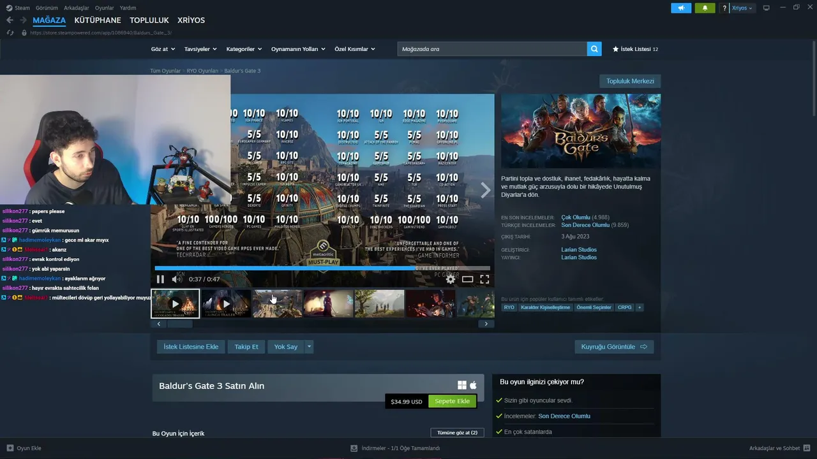Switch video to theater mode

[468, 279]
